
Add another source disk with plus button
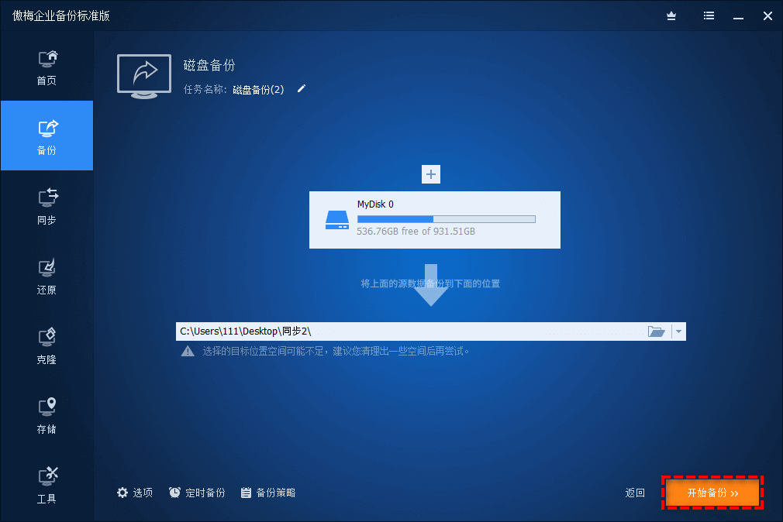431,174
